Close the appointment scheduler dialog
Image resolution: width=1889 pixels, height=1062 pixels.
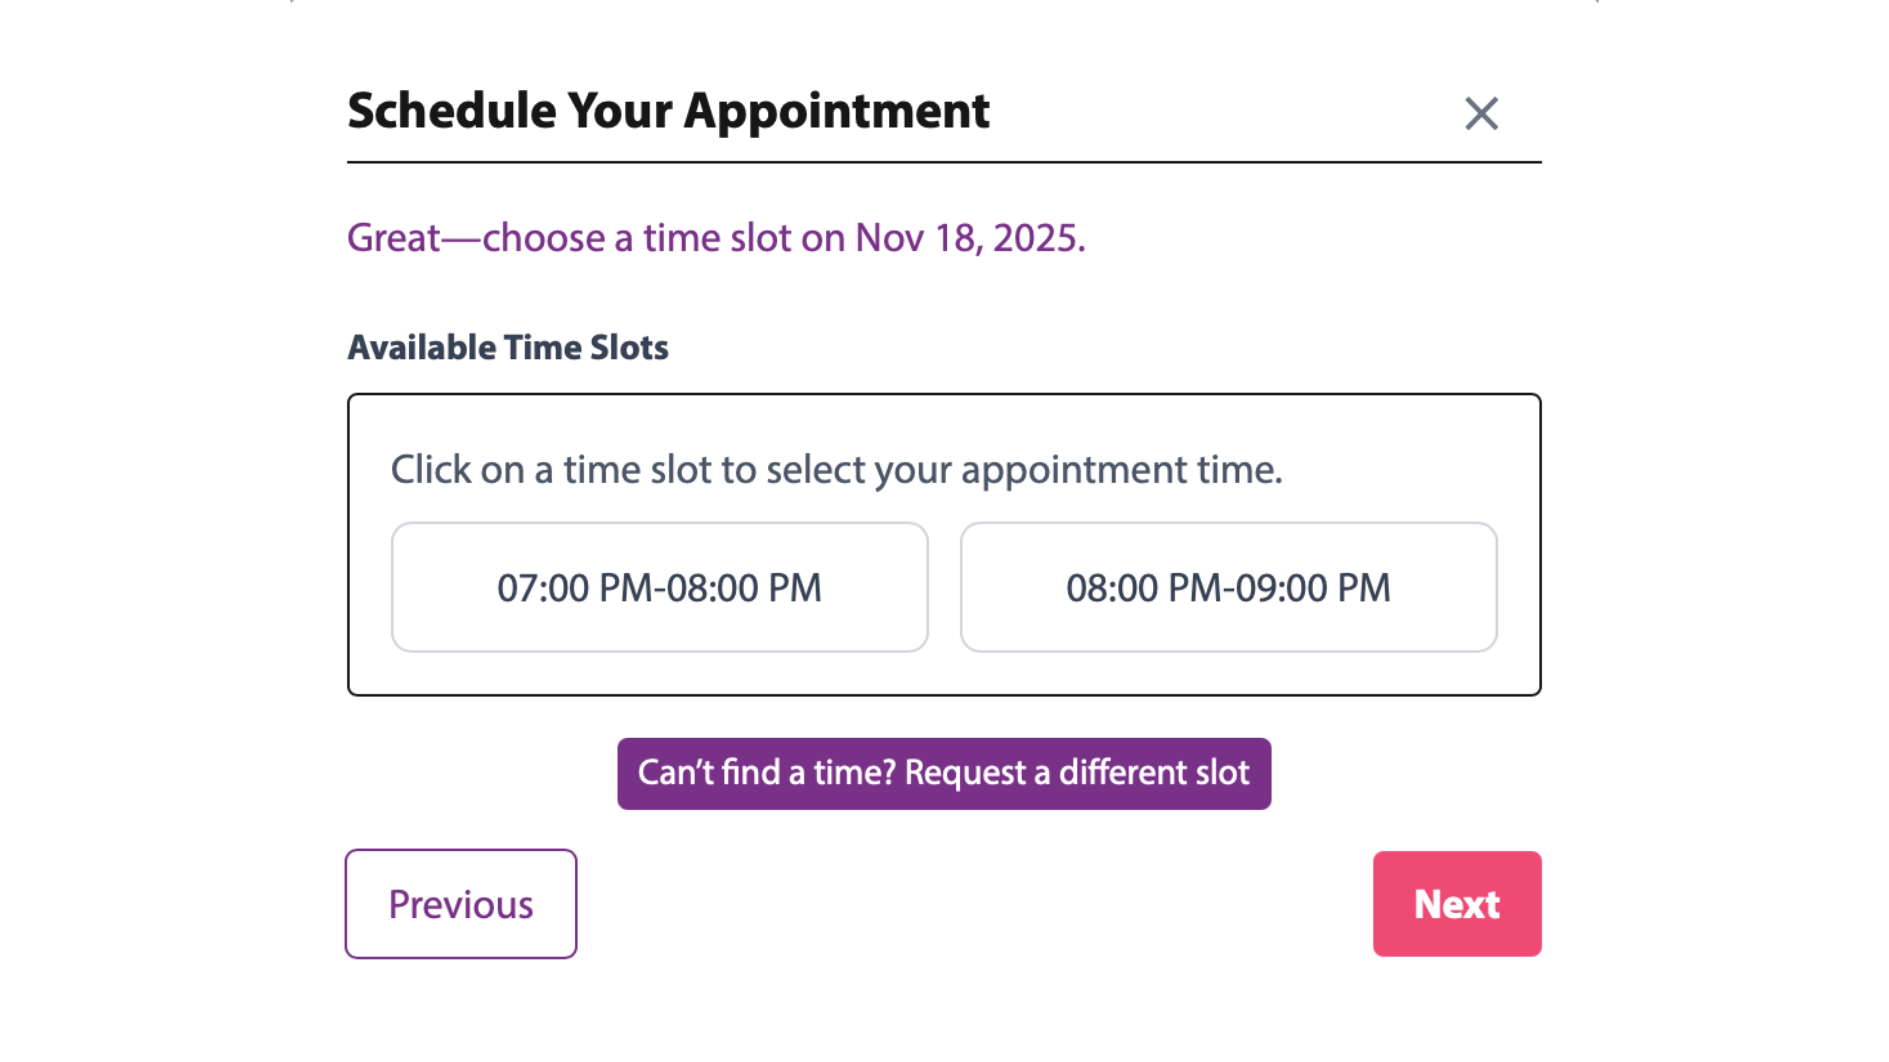(1481, 114)
